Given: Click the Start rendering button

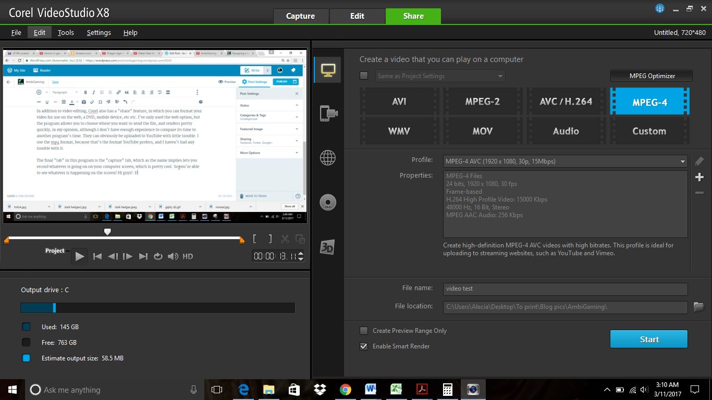Looking at the screenshot, I should tap(648, 339).
